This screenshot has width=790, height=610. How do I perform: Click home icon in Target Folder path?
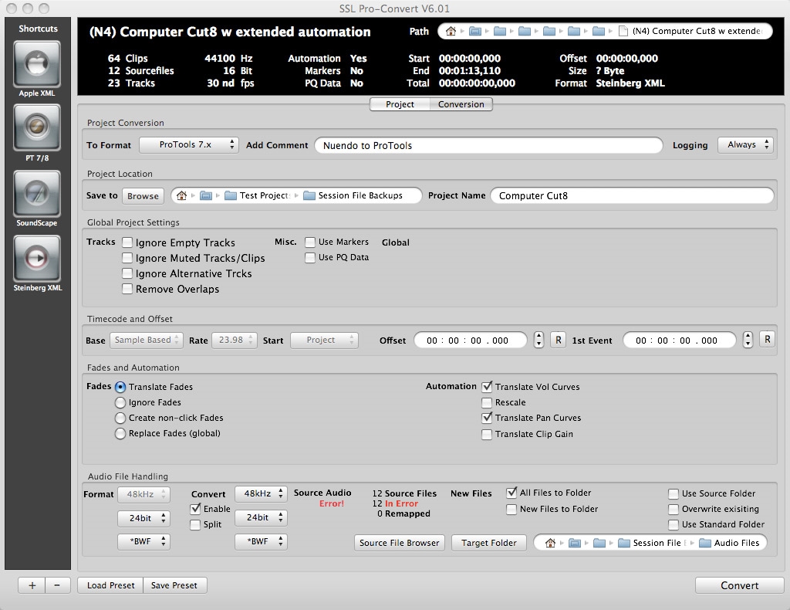[550, 543]
